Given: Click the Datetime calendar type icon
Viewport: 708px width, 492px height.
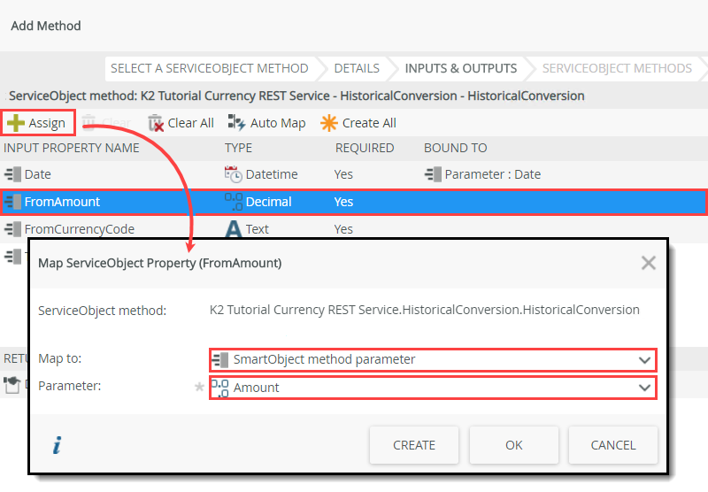Looking at the screenshot, I should [x=234, y=174].
